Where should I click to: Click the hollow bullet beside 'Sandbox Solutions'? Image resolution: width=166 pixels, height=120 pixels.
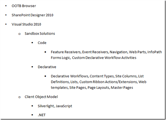[19, 34]
